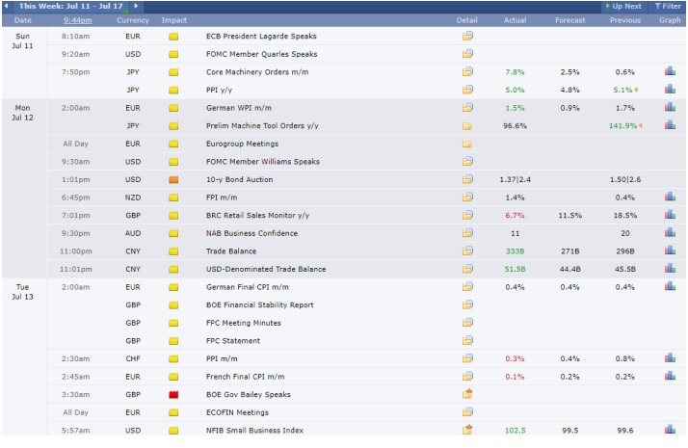Open graph for JPY PPI y/y
Viewport: 688px width, 448px height.
[x=670, y=89]
